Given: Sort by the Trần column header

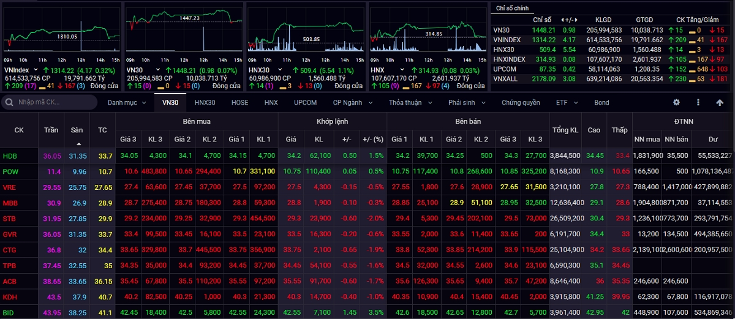Looking at the screenshot, I should click(51, 130).
